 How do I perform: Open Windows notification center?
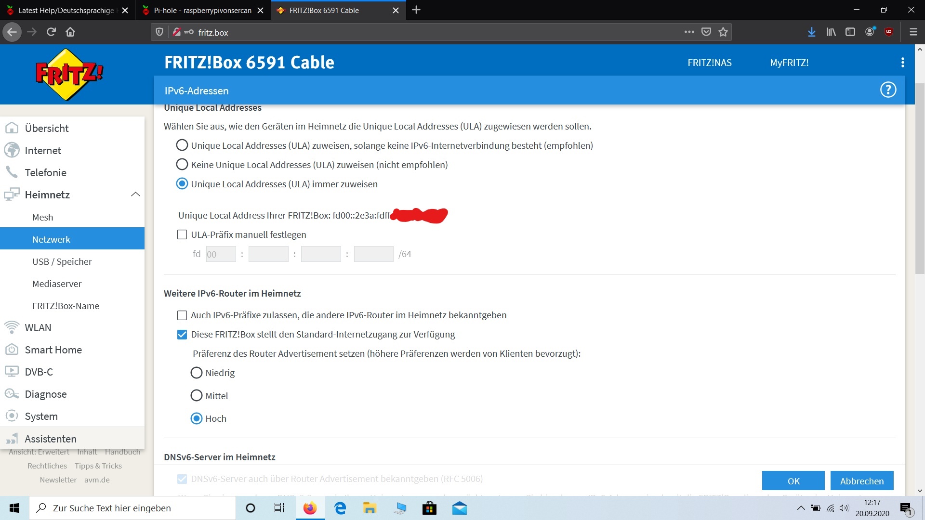(x=906, y=508)
